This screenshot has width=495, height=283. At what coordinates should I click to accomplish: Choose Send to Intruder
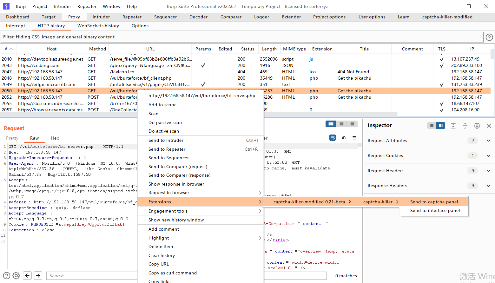click(200, 140)
